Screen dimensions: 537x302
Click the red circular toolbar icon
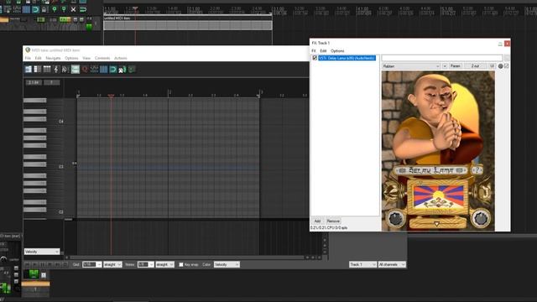click(85, 70)
